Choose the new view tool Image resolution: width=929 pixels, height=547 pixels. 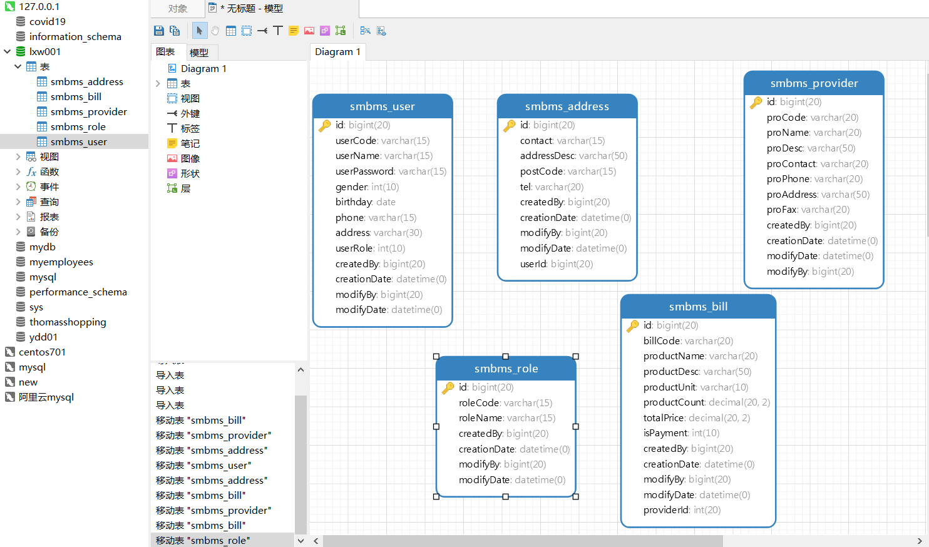(x=247, y=31)
